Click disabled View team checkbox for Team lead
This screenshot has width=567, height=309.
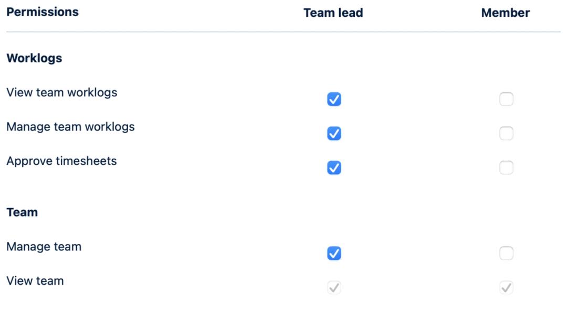pos(334,288)
